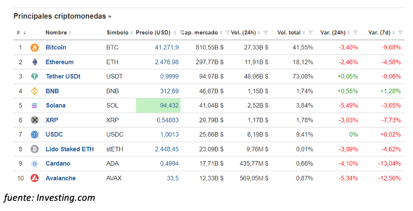
Task: Open filter icon for Var. (7d) column
Action: (x=400, y=33)
